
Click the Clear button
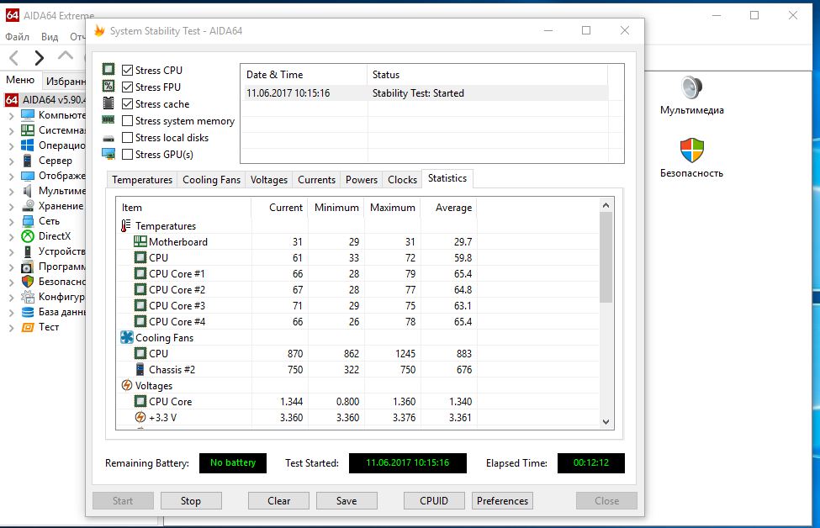pyautogui.click(x=278, y=501)
